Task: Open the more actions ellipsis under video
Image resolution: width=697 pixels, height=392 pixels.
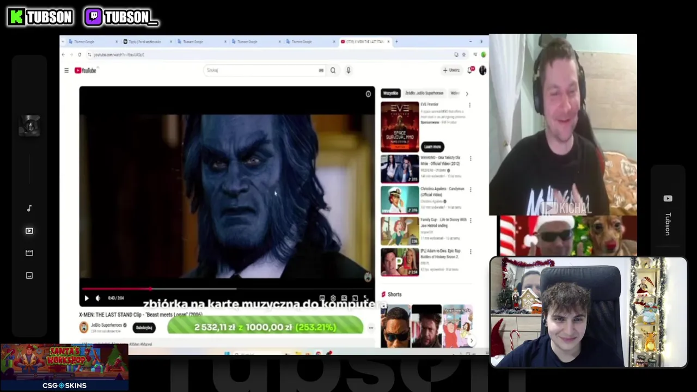Action: click(371, 328)
